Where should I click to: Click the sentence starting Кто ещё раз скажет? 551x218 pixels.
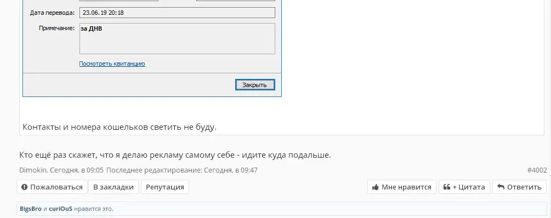pos(175,155)
